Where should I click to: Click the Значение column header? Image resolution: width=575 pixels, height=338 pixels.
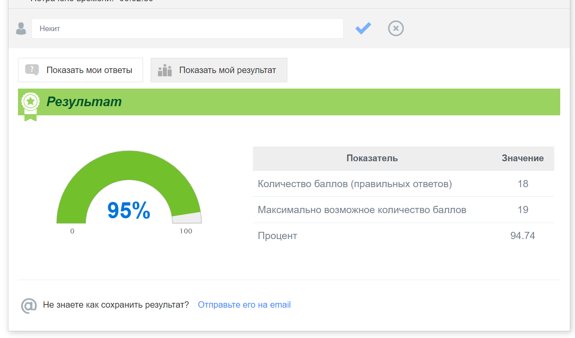tap(522, 158)
